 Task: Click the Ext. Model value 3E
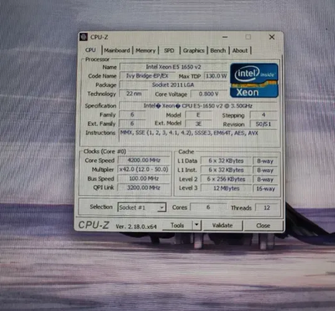(198, 124)
